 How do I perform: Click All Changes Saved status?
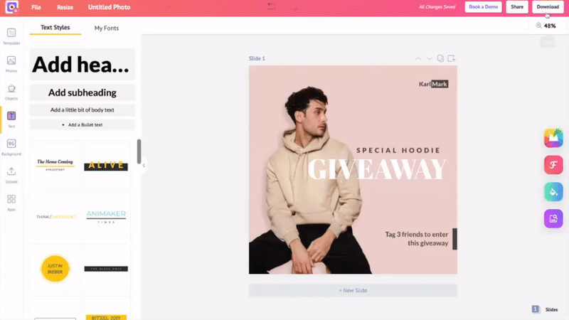click(x=437, y=7)
